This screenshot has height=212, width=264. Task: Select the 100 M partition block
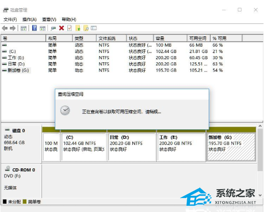(51, 147)
